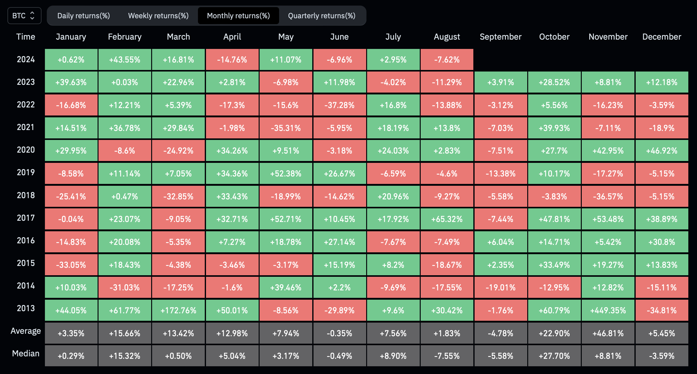Screen dimensions: 697x374
Task: Switch to Quarterly returns(%) tab
Action: tap(322, 16)
